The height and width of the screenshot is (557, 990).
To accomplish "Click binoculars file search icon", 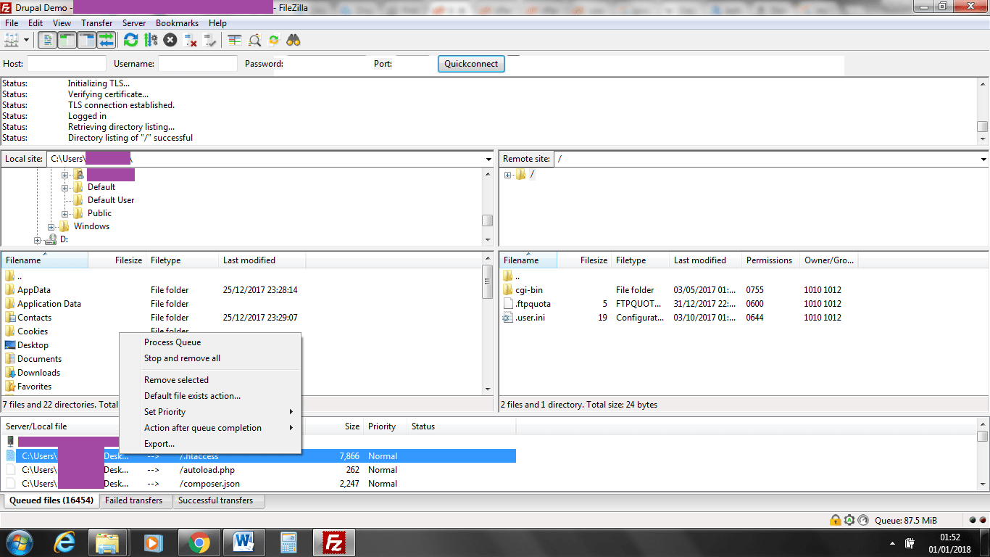I will [294, 40].
